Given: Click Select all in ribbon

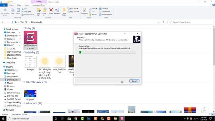Looking at the screenshot, I should point(104,9).
